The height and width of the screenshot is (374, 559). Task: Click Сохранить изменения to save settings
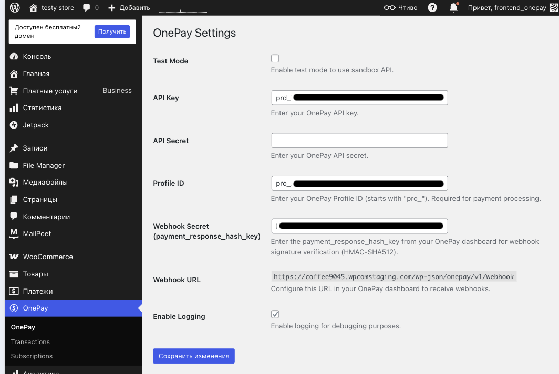point(193,356)
